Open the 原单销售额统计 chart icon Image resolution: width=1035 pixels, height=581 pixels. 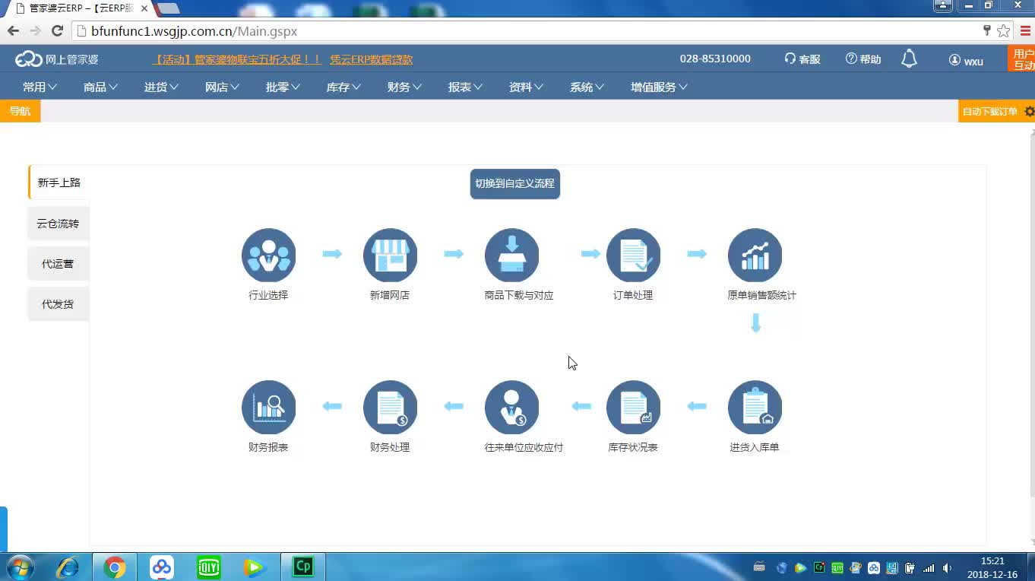755,256
